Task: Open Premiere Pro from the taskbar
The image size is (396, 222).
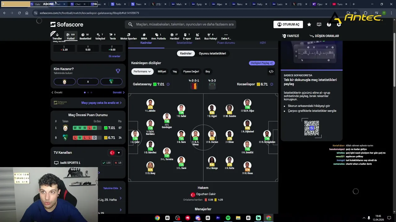Action: click(218, 218)
